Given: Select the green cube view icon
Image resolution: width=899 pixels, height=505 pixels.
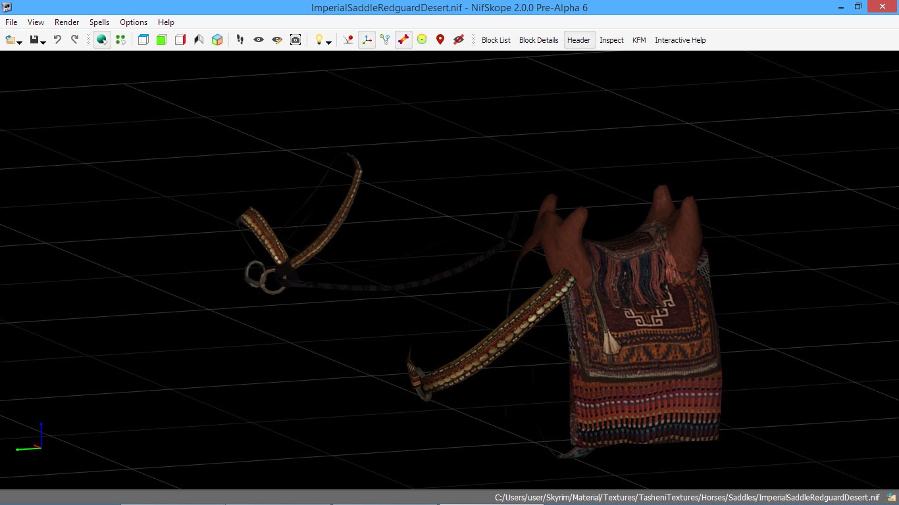Looking at the screenshot, I should pos(162,40).
